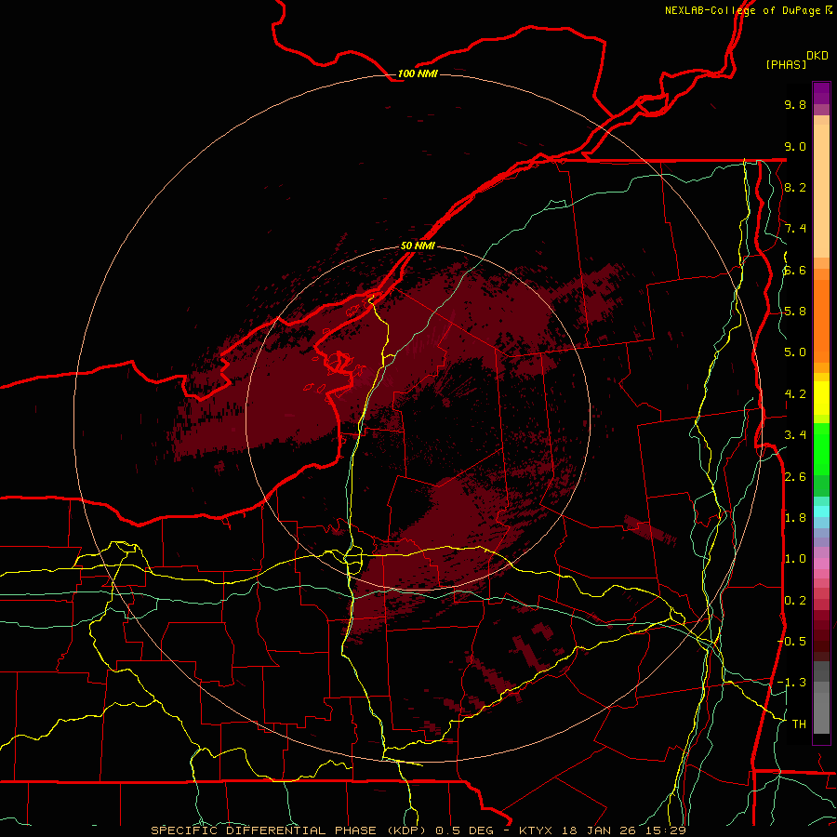Click the -0.5 value on color scale

791,642
